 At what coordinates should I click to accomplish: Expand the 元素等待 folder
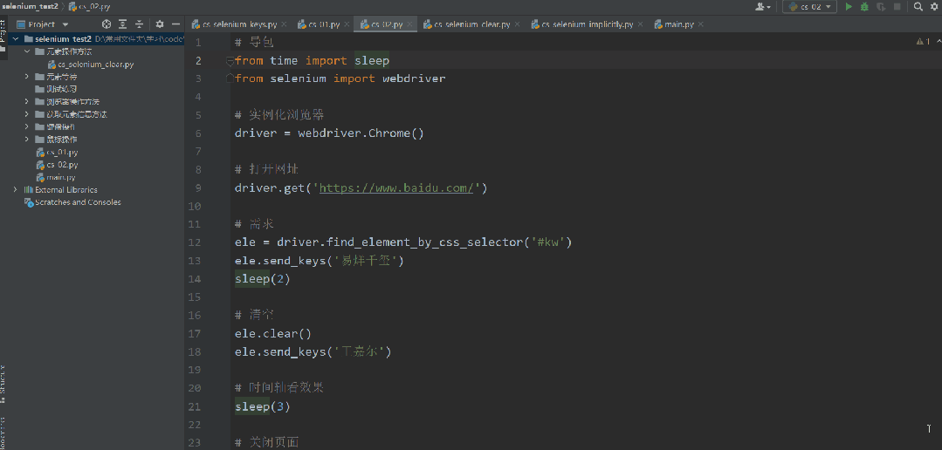tap(27, 77)
